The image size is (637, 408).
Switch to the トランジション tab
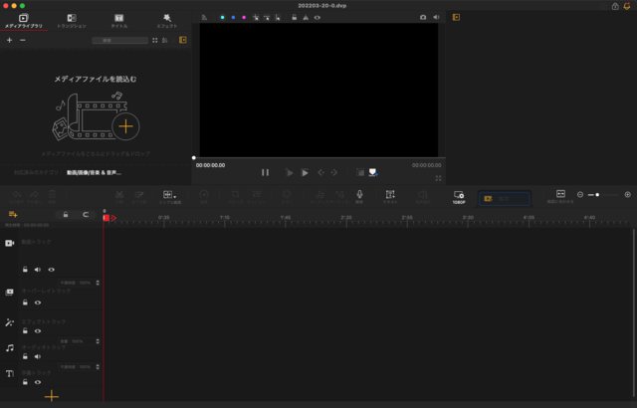[71, 20]
